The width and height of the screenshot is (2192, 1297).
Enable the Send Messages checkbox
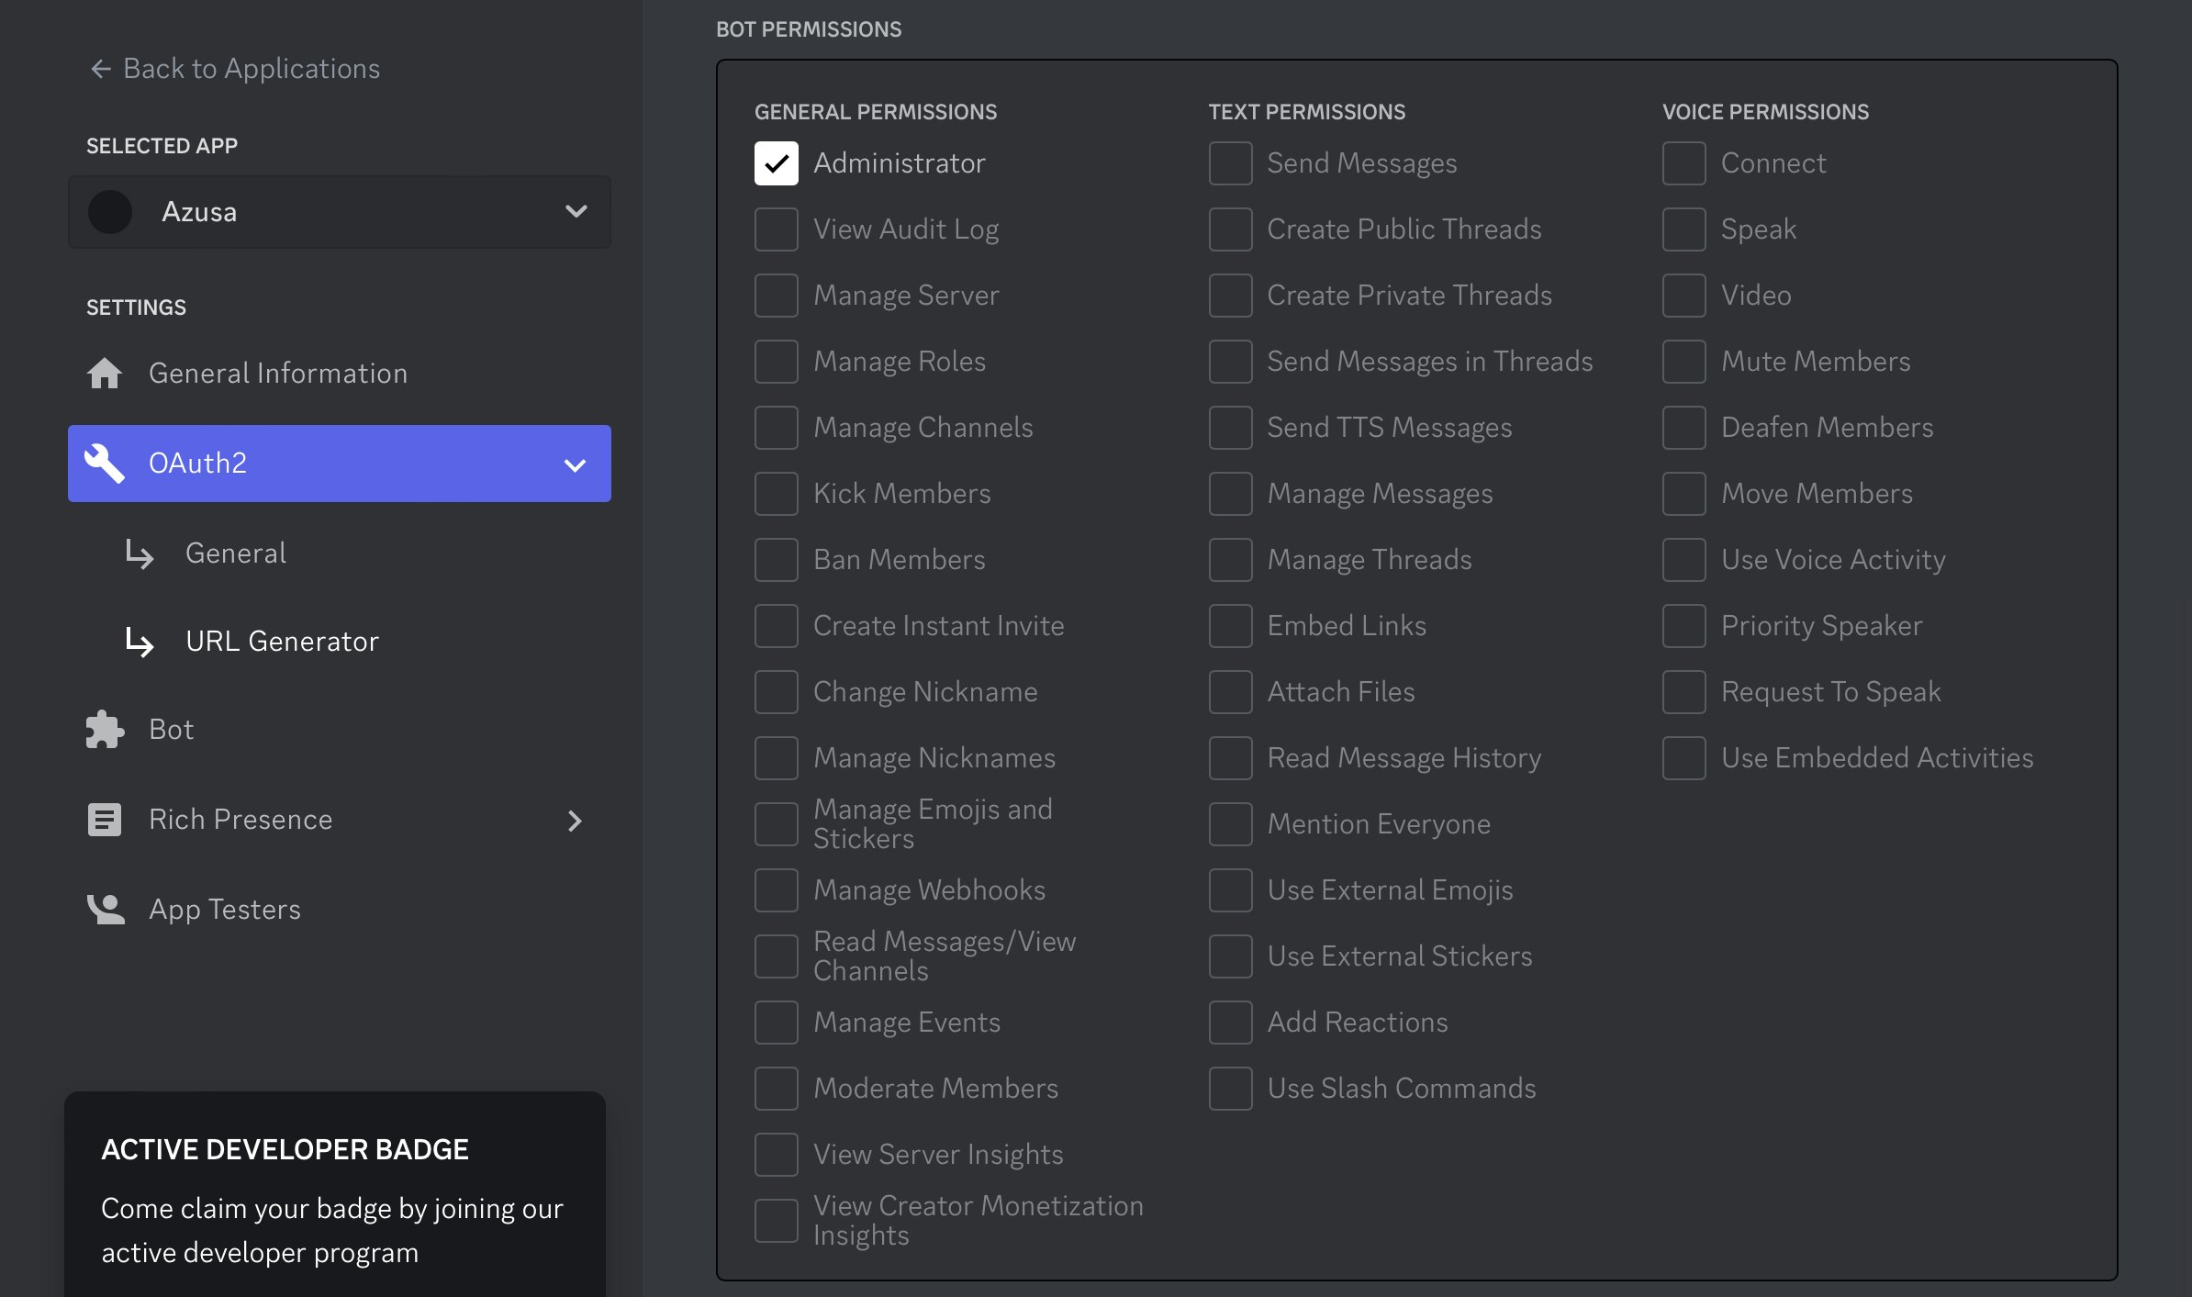(x=1230, y=163)
